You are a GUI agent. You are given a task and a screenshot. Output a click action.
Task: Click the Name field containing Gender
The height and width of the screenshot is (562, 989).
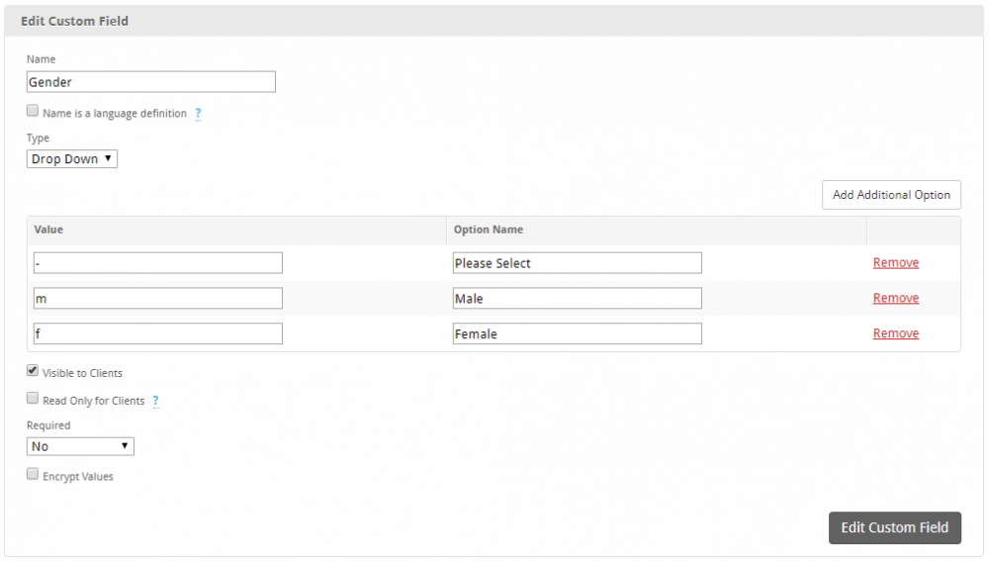point(150,82)
